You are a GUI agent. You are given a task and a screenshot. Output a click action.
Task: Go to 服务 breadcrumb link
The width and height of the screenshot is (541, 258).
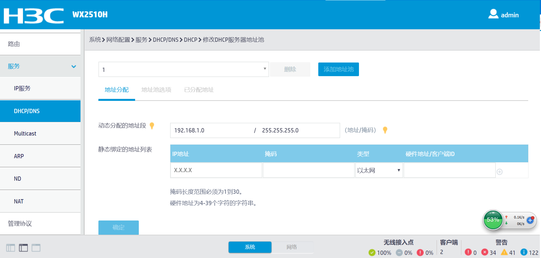(x=141, y=40)
